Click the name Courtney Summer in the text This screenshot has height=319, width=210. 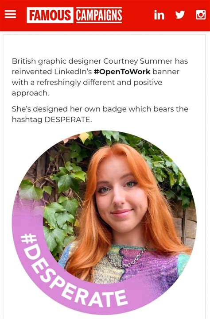(138, 61)
